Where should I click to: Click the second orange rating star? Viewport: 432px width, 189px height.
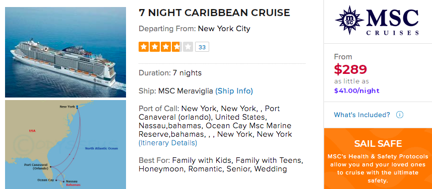tap(155, 47)
